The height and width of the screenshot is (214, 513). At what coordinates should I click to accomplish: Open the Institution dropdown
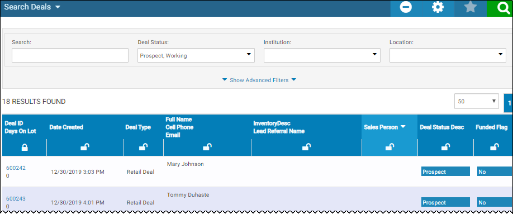322,55
